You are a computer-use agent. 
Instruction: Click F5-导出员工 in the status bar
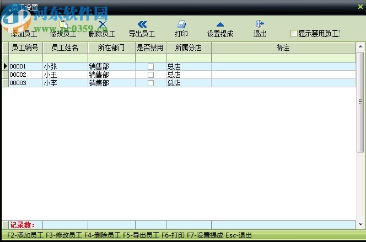pyautogui.click(x=141, y=235)
